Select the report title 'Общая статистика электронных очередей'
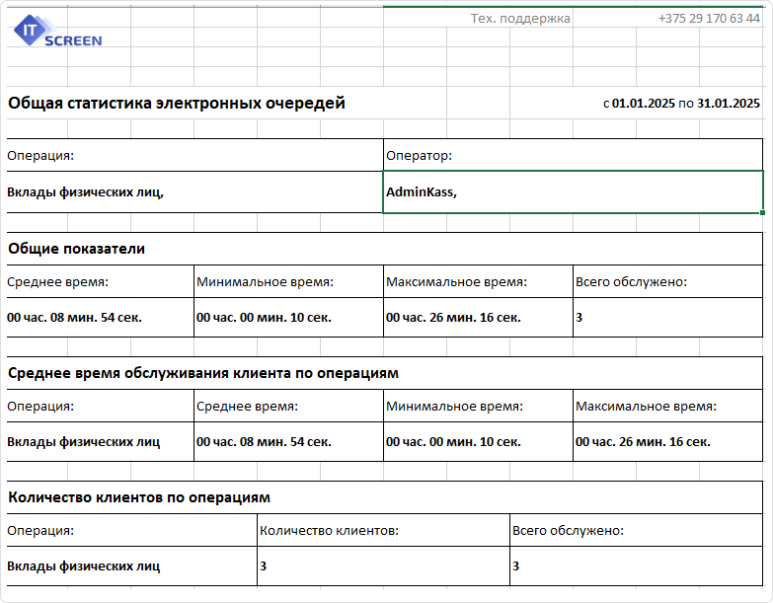 (177, 103)
